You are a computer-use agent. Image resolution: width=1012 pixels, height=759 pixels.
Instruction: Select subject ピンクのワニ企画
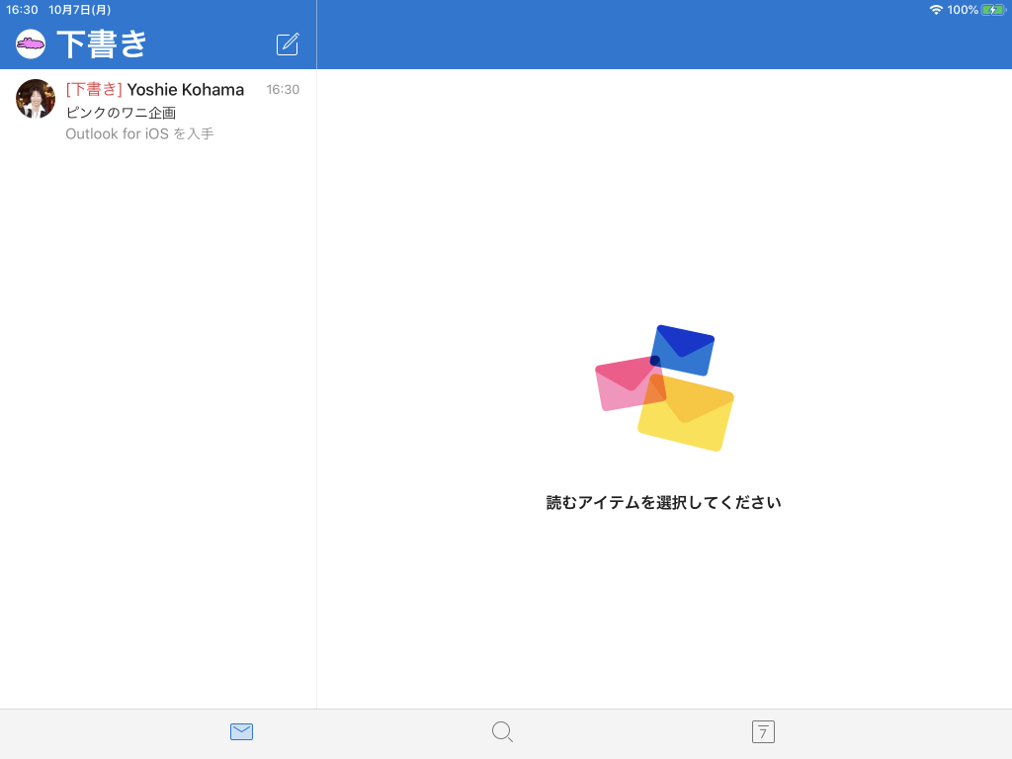(121, 113)
